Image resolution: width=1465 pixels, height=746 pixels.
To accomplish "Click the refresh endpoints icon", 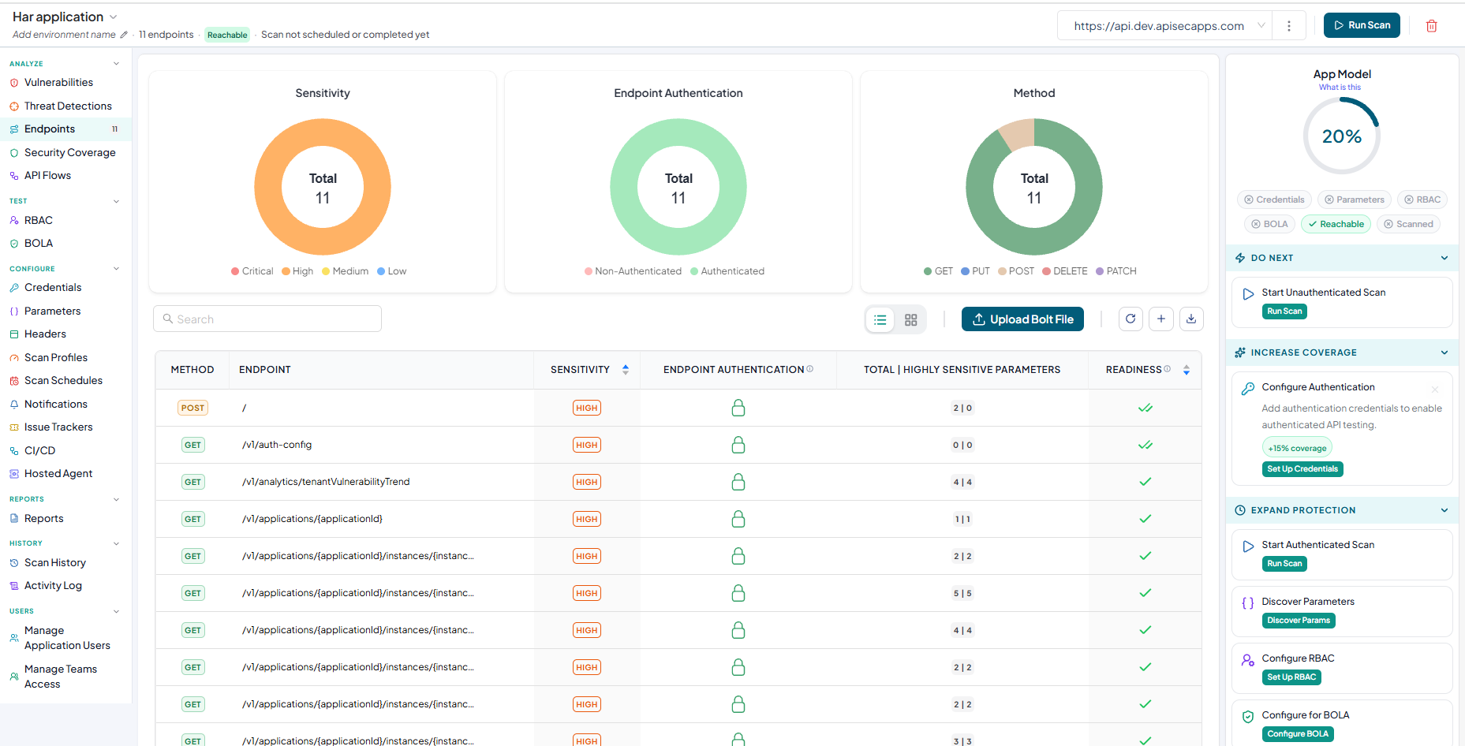I will (1131, 319).
